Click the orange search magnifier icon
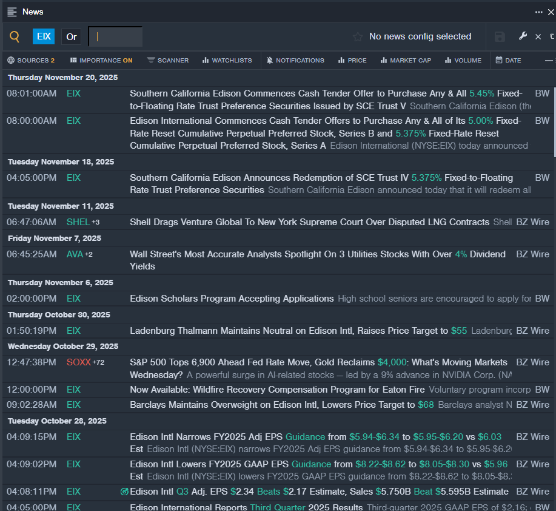This screenshot has height=511, width=556. (15, 37)
